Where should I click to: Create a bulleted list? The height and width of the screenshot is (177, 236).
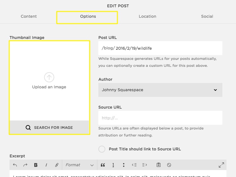(123, 165)
